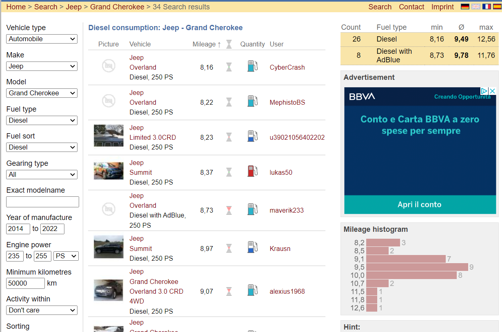Select the French flag language icon
The image size is (502, 332).
(487, 7)
